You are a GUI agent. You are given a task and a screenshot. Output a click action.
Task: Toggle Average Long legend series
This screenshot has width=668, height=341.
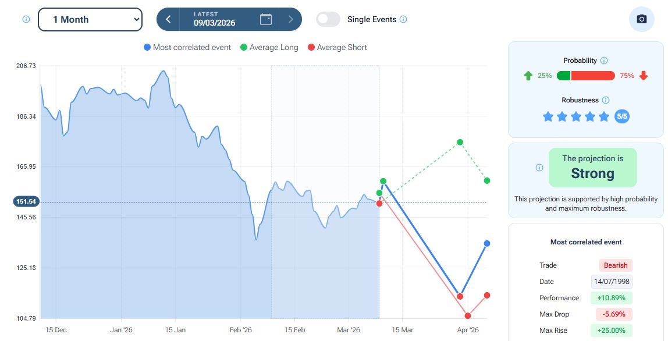tap(269, 47)
